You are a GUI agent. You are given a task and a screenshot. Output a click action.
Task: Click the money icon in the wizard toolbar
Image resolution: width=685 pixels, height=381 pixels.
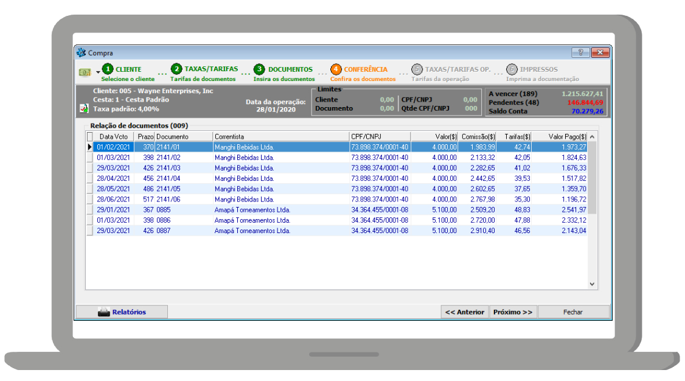click(85, 72)
